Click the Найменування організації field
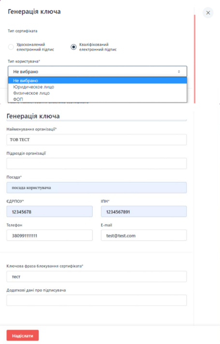Screen dimensions: 220x344 click(x=96, y=139)
